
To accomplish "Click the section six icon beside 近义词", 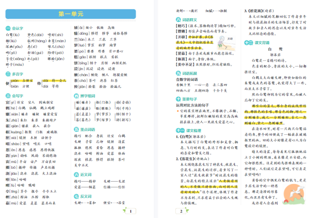I will (76, 174).
